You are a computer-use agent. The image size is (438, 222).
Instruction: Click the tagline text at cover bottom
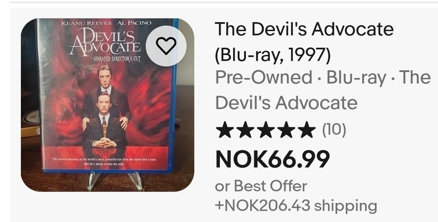point(104,161)
